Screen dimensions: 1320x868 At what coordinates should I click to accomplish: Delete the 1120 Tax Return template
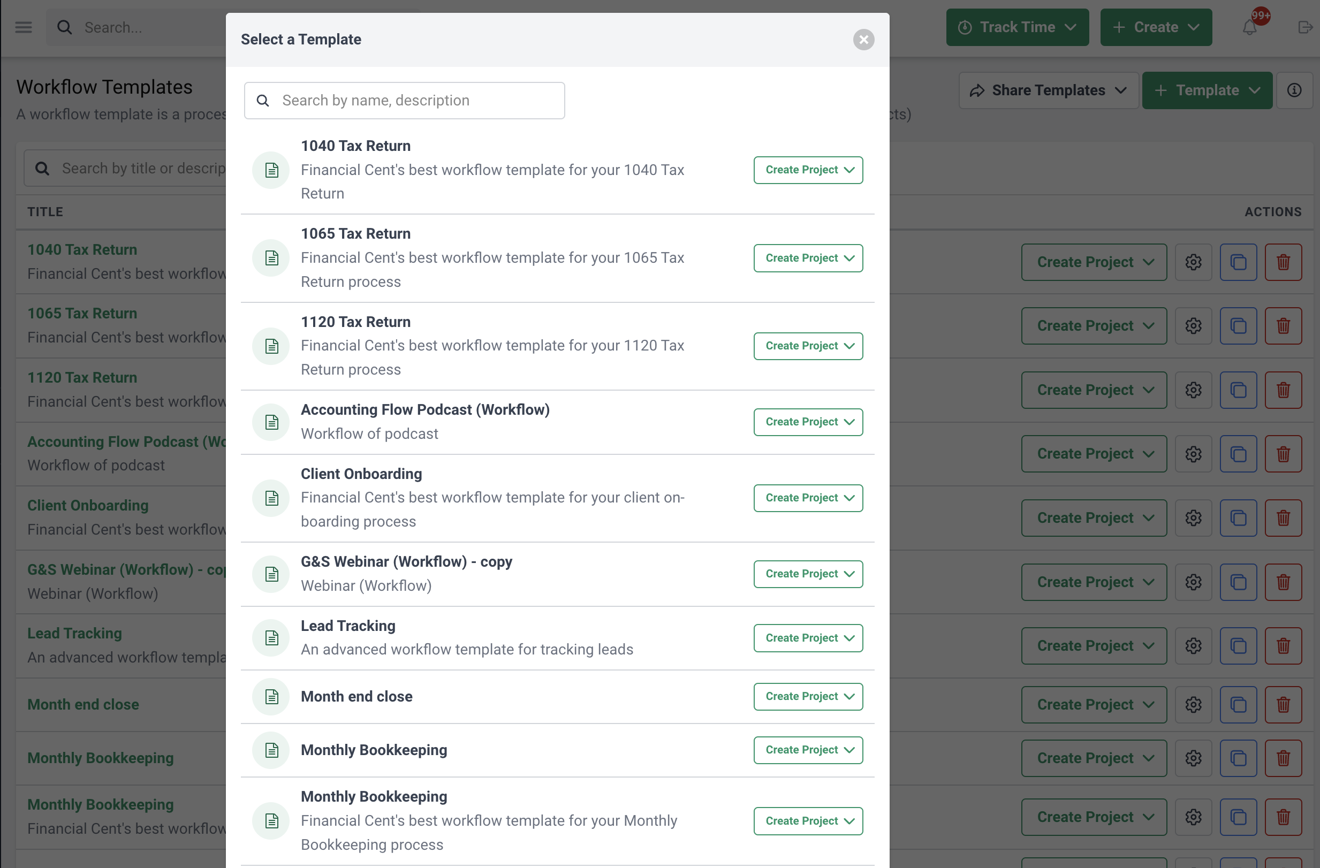point(1283,391)
